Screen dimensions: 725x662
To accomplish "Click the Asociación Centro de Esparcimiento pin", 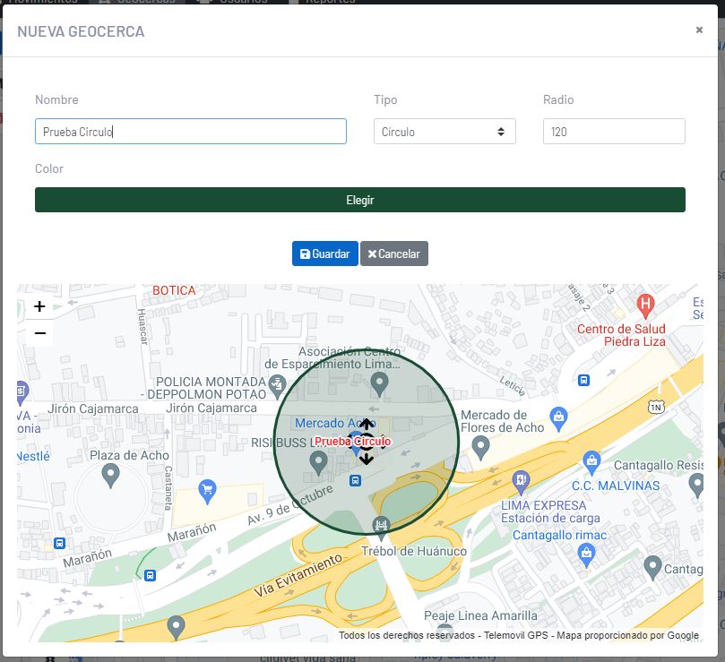I will [380, 383].
